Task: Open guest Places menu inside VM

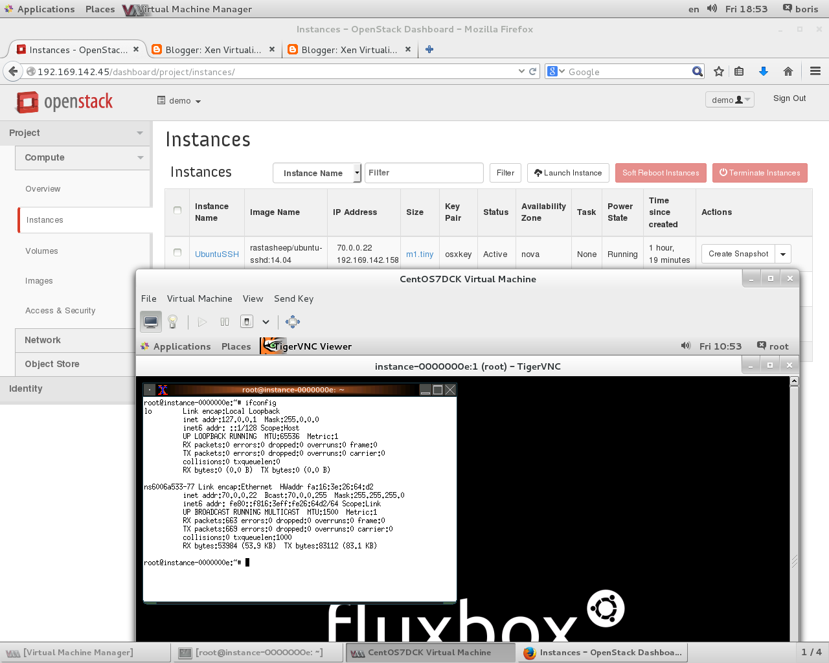Action: point(236,346)
